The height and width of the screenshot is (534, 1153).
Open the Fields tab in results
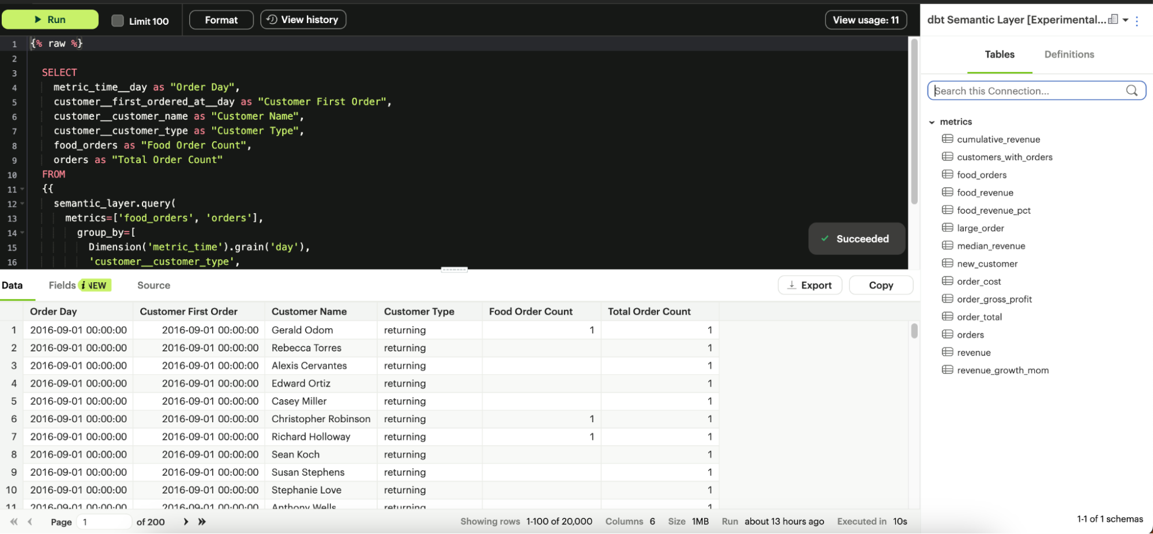click(62, 285)
